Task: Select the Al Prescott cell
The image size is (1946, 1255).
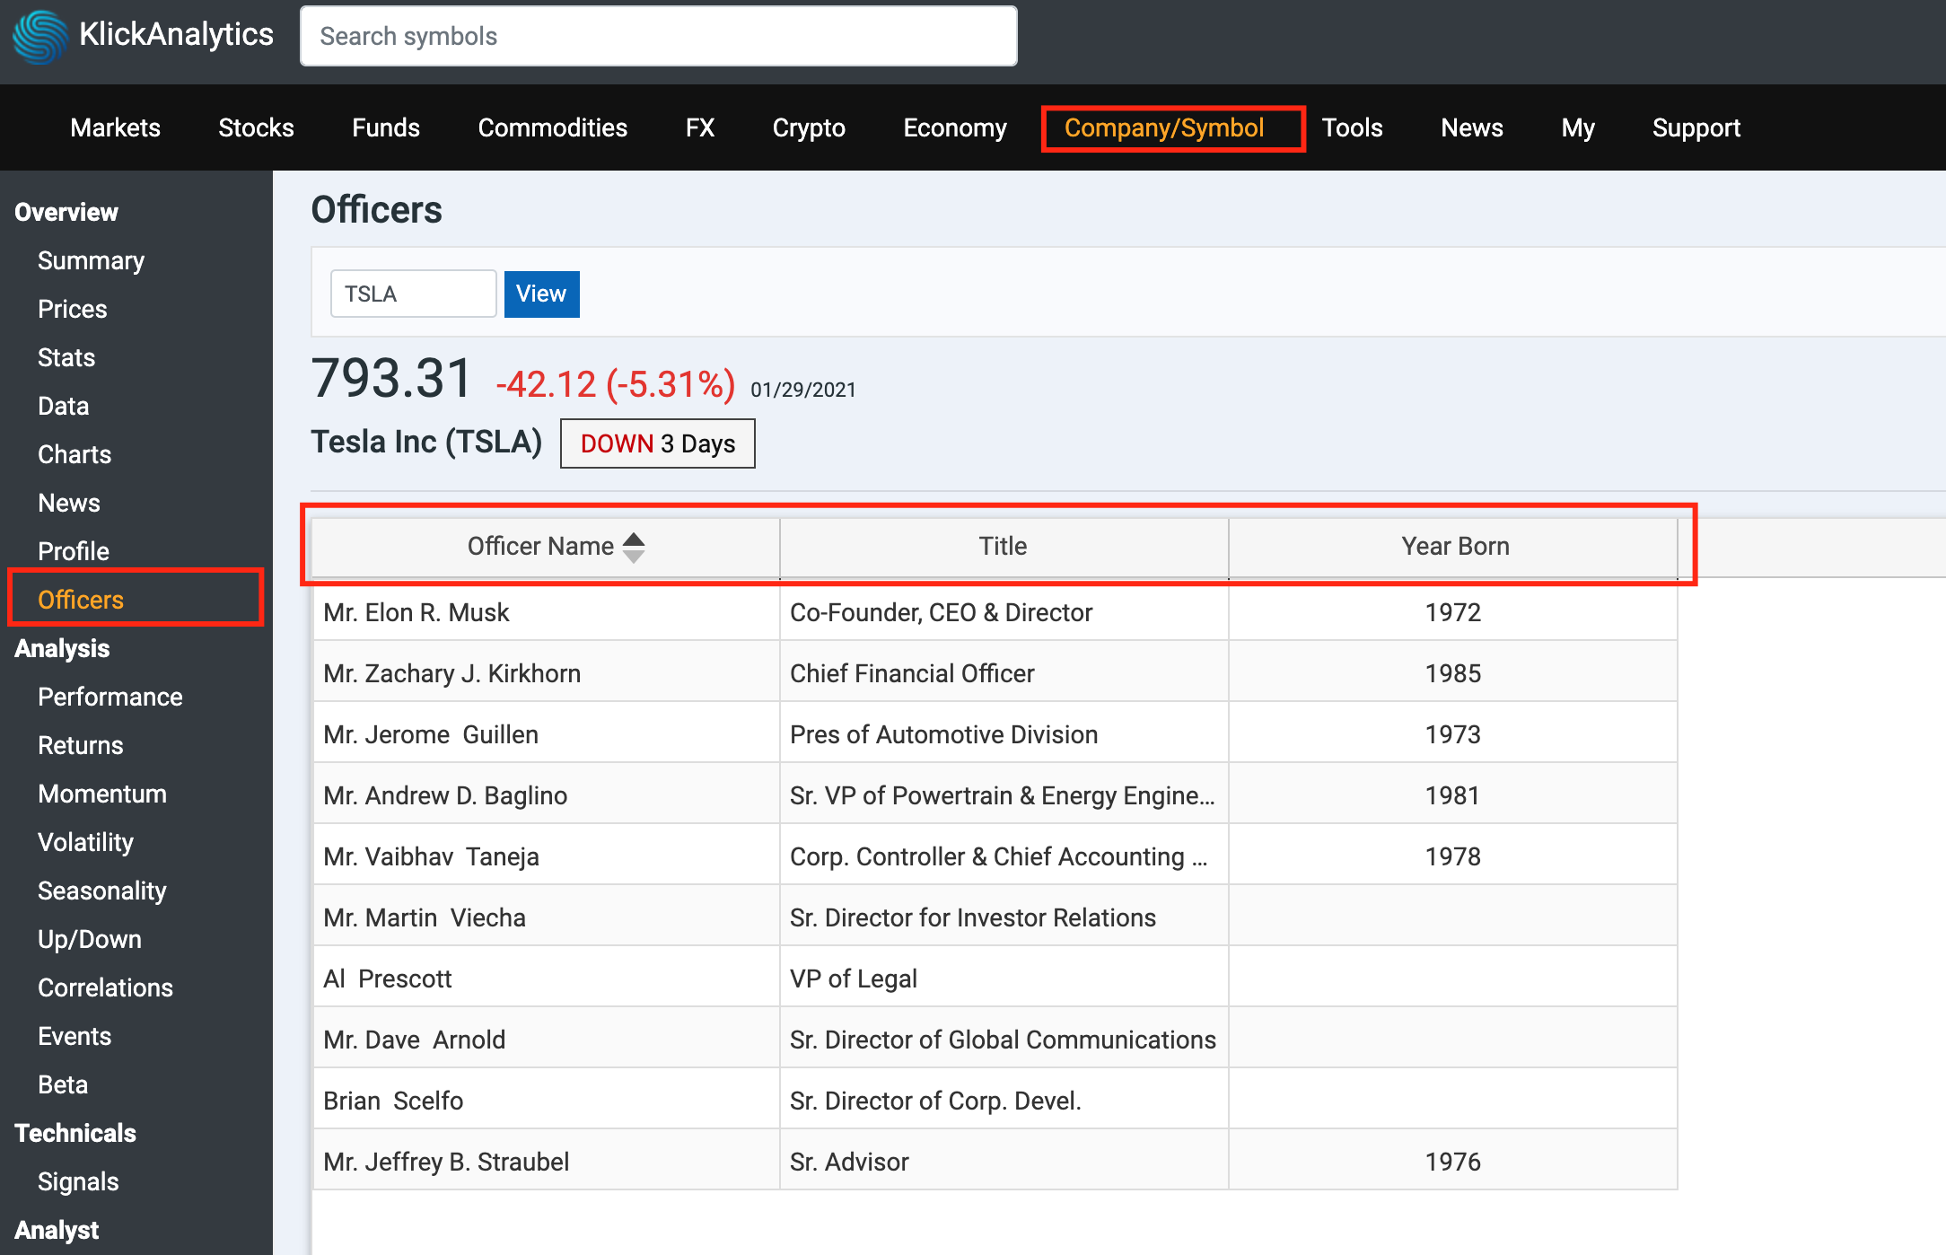Action: (547, 979)
